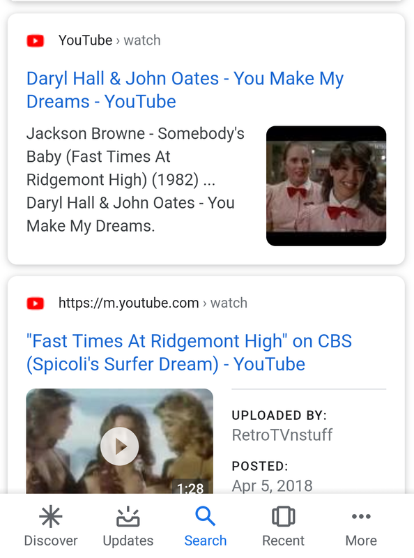Click YouTube logo beside m.youtube.com
The width and height of the screenshot is (414, 558).
[36, 303]
